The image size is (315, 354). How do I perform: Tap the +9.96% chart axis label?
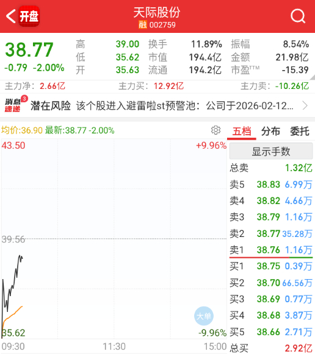(x=211, y=146)
